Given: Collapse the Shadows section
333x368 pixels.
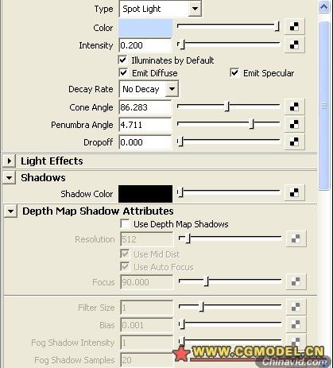Looking at the screenshot, I should [x=10, y=178].
